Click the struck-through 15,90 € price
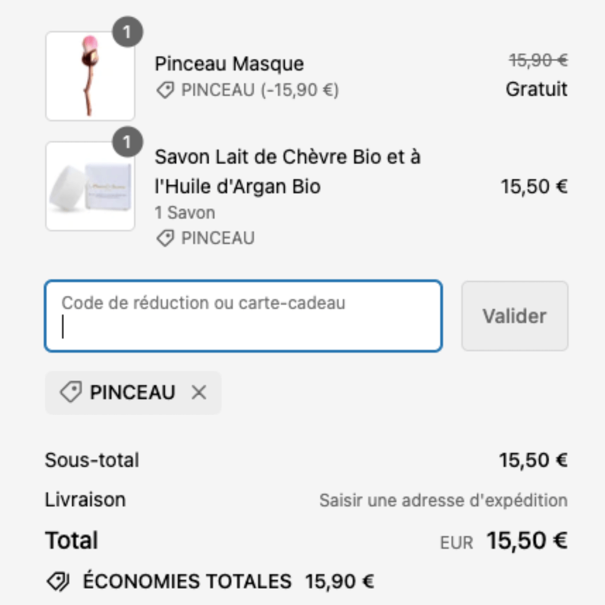The image size is (605, 605). coord(538,61)
